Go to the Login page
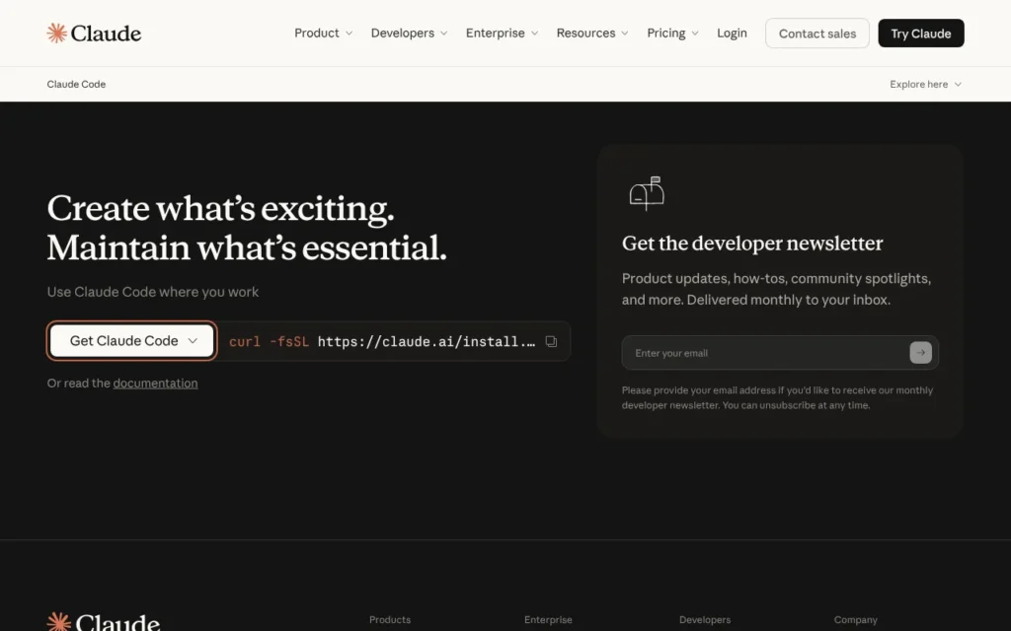The width and height of the screenshot is (1011, 631). (x=732, y=33)
